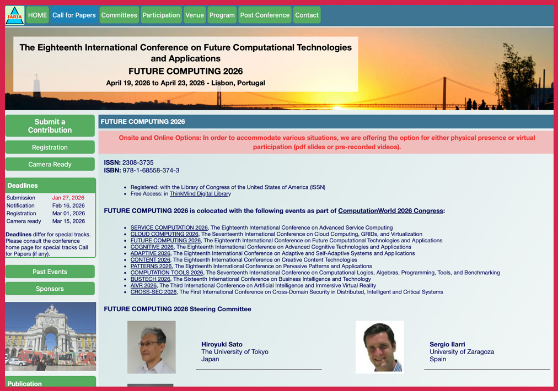
Task: Open the Venue page
Action: click(195, 15)
